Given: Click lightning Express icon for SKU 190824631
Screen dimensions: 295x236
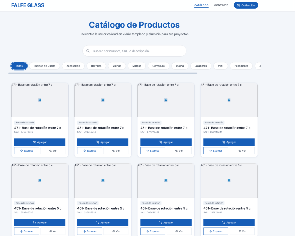Looking at the screenshot, I should (211, 231).
